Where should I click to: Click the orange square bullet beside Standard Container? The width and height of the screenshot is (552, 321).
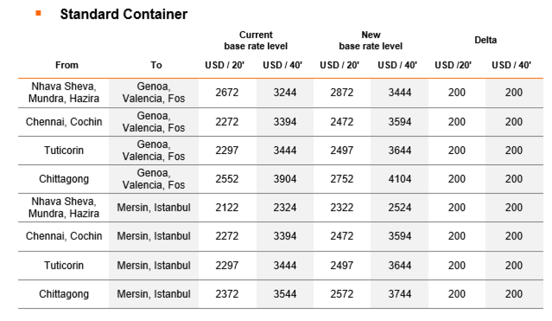38,13
